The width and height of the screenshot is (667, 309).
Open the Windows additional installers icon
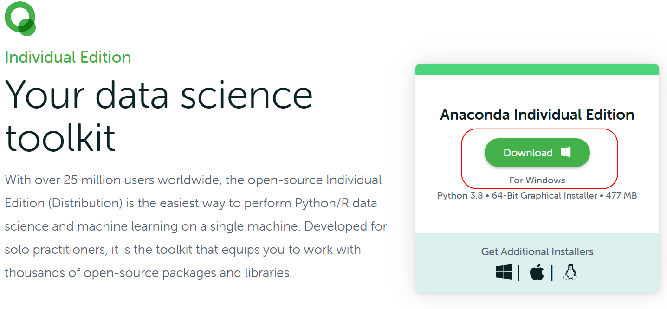click(504, 272)
